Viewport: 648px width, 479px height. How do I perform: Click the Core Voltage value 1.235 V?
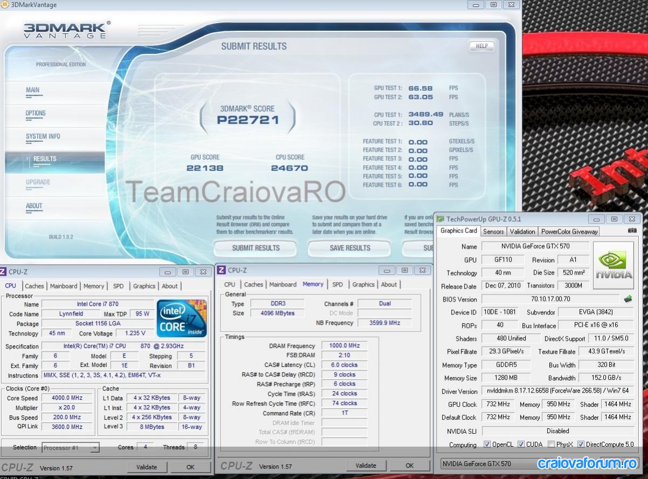tap(135, 333)
